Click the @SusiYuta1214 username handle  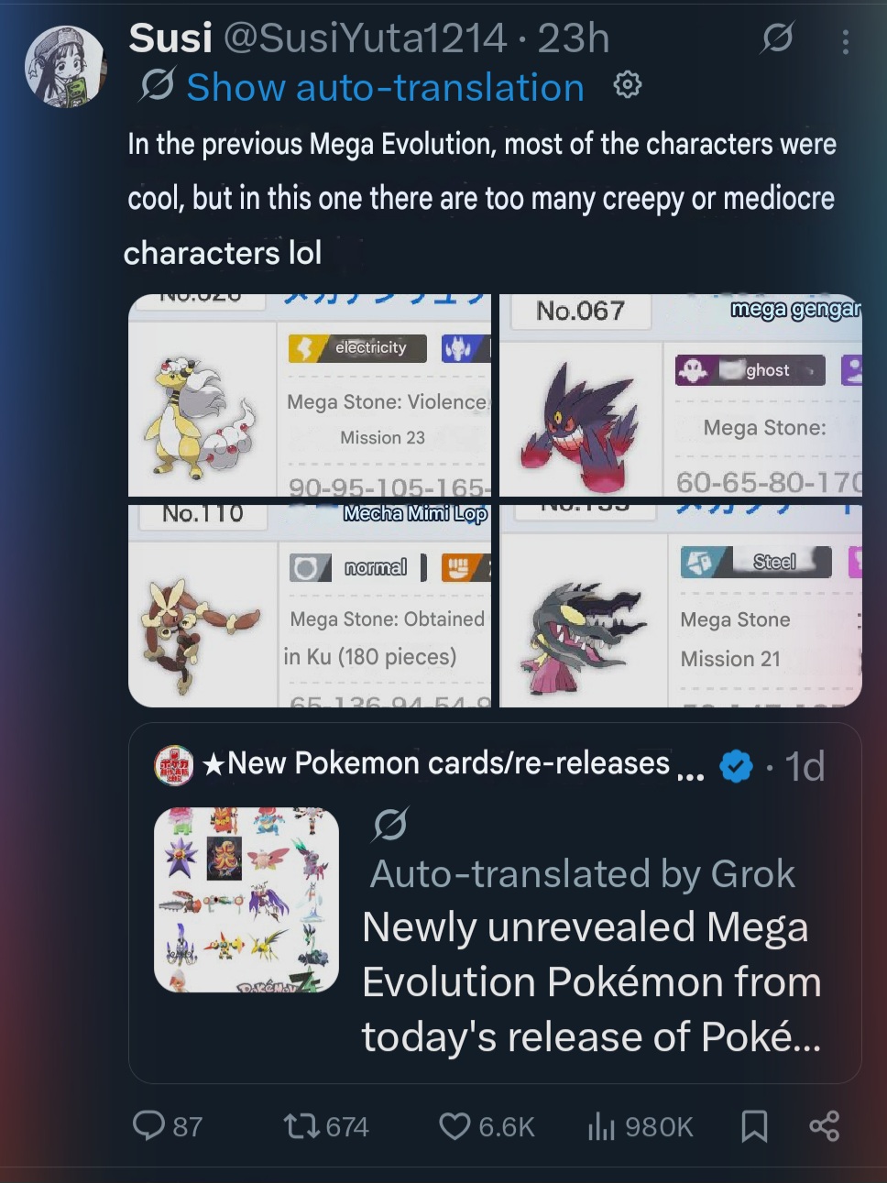click(x=365, y=38)
